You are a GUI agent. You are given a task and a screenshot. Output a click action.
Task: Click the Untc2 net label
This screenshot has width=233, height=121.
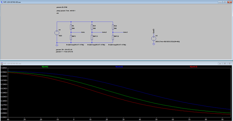(x=104, y=32)
